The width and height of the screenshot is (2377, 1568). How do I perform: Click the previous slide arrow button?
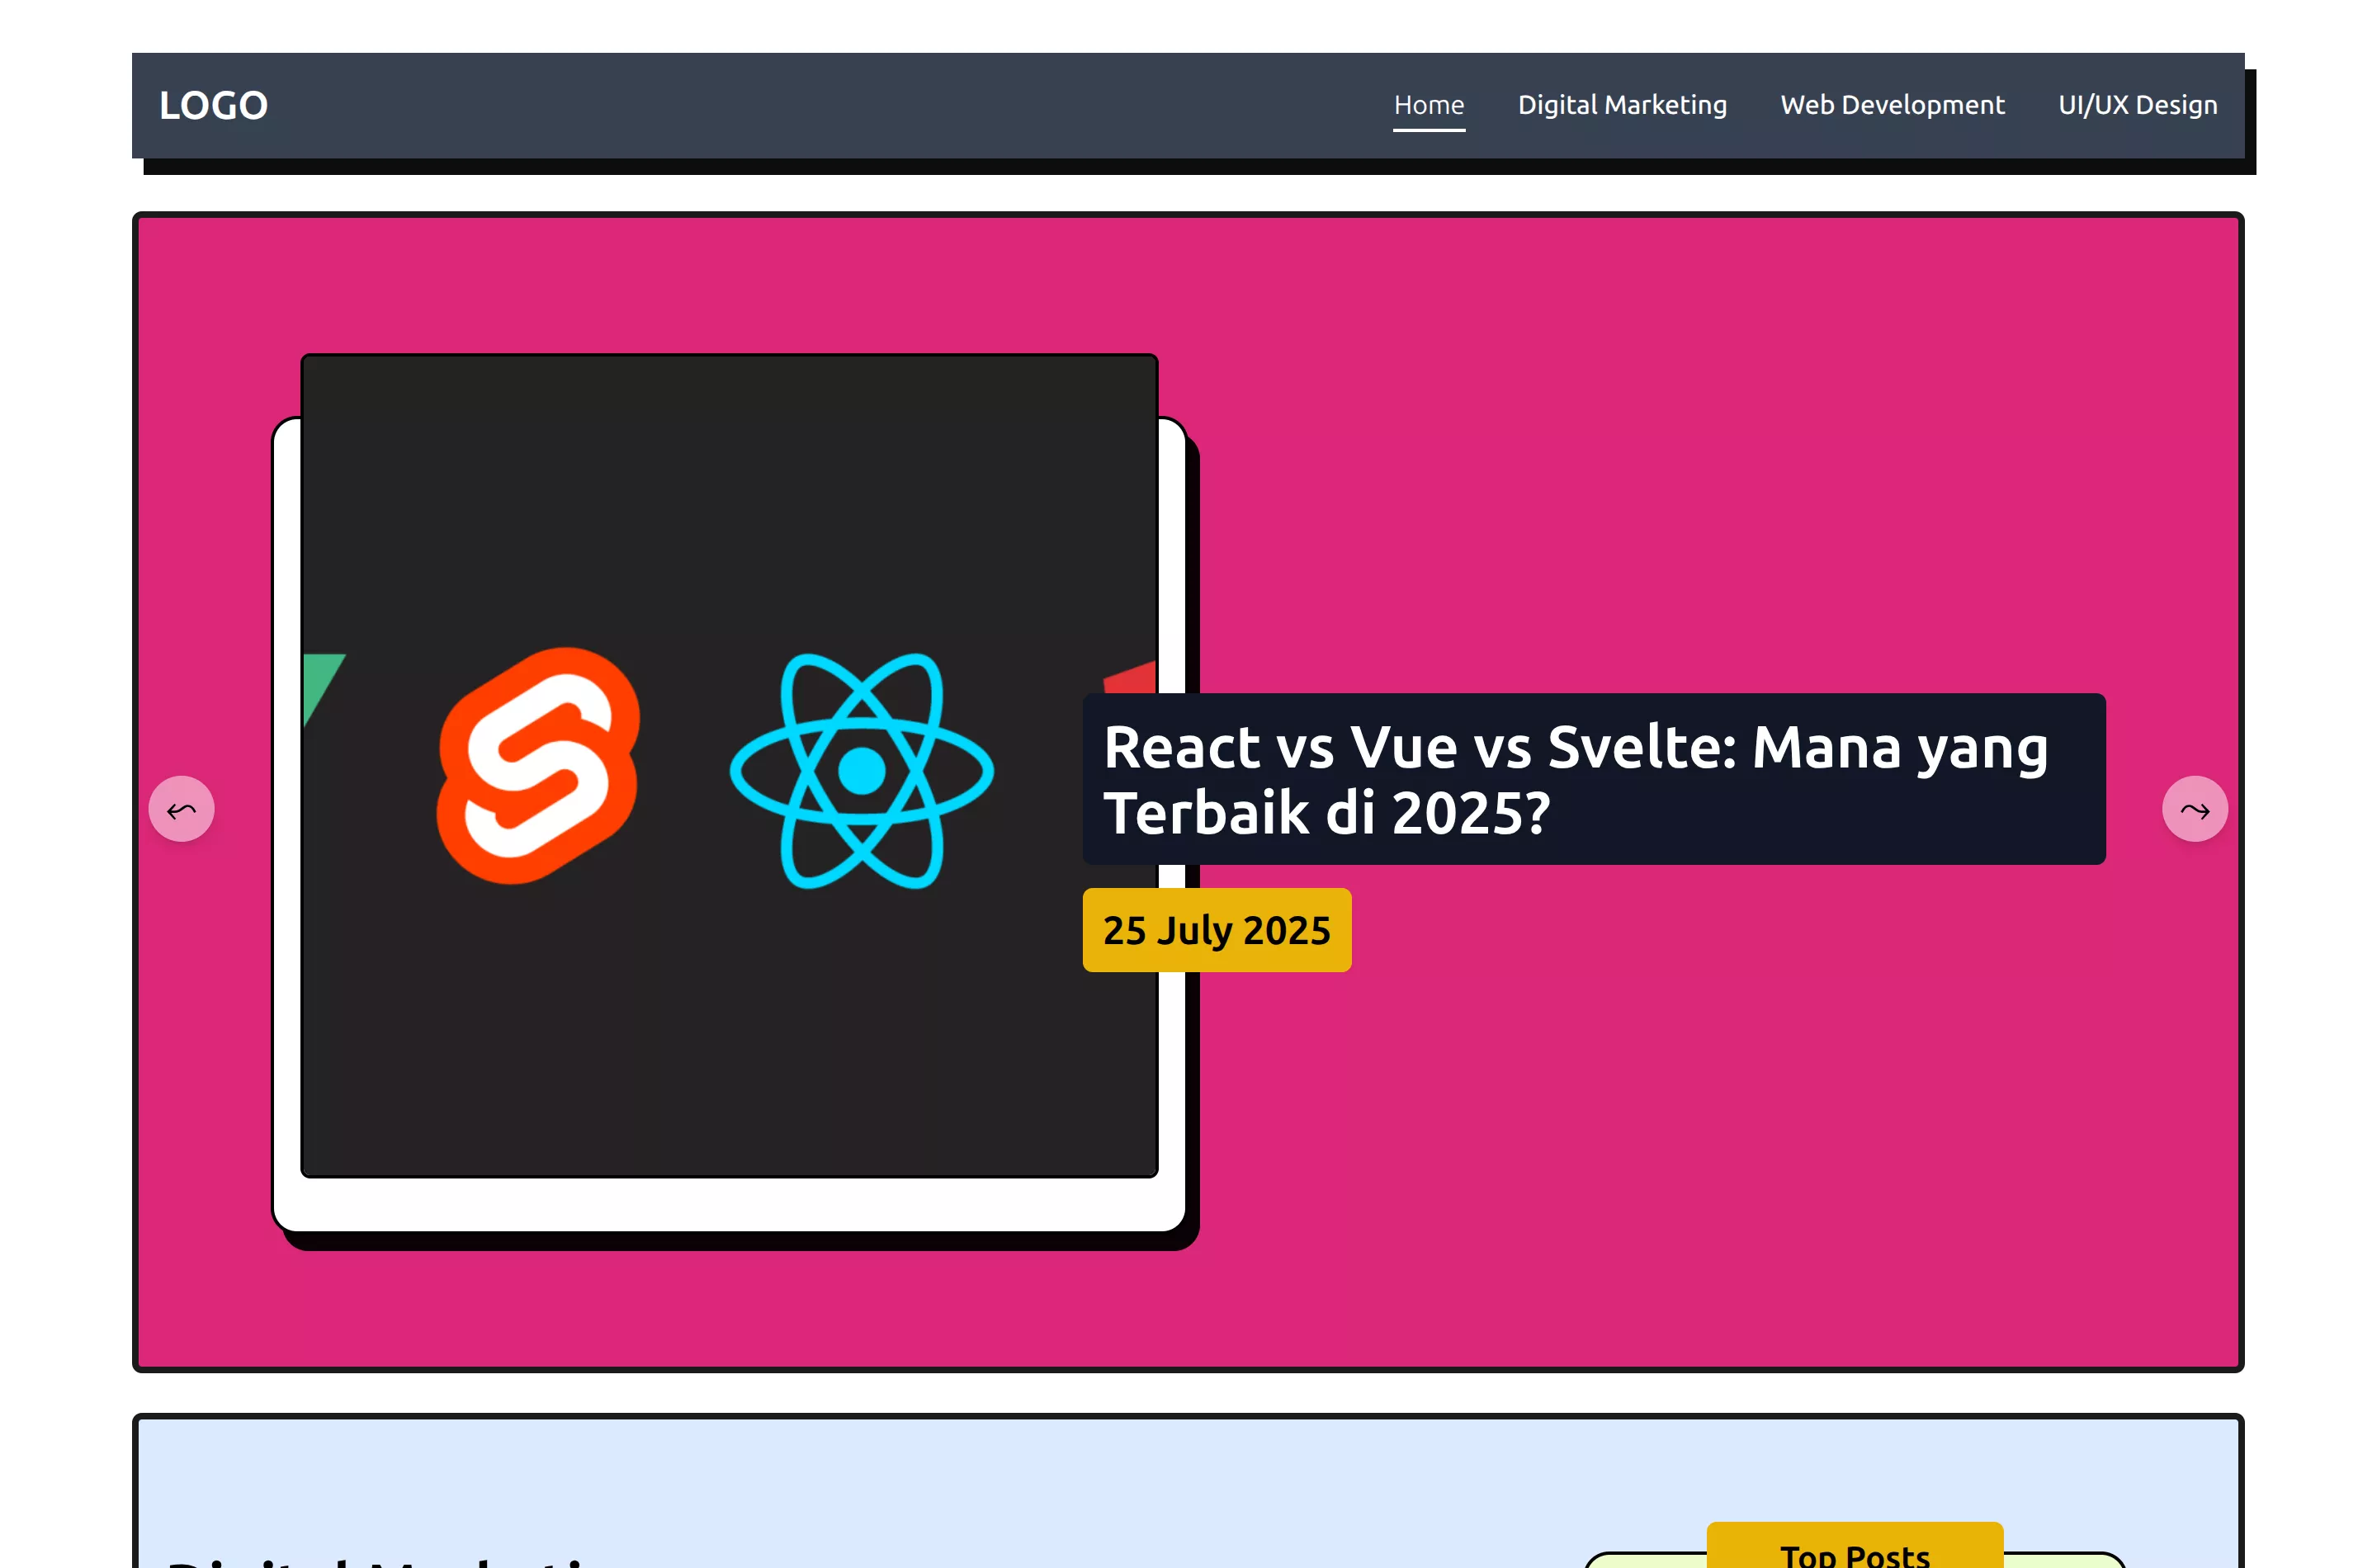tap(181, 808)
